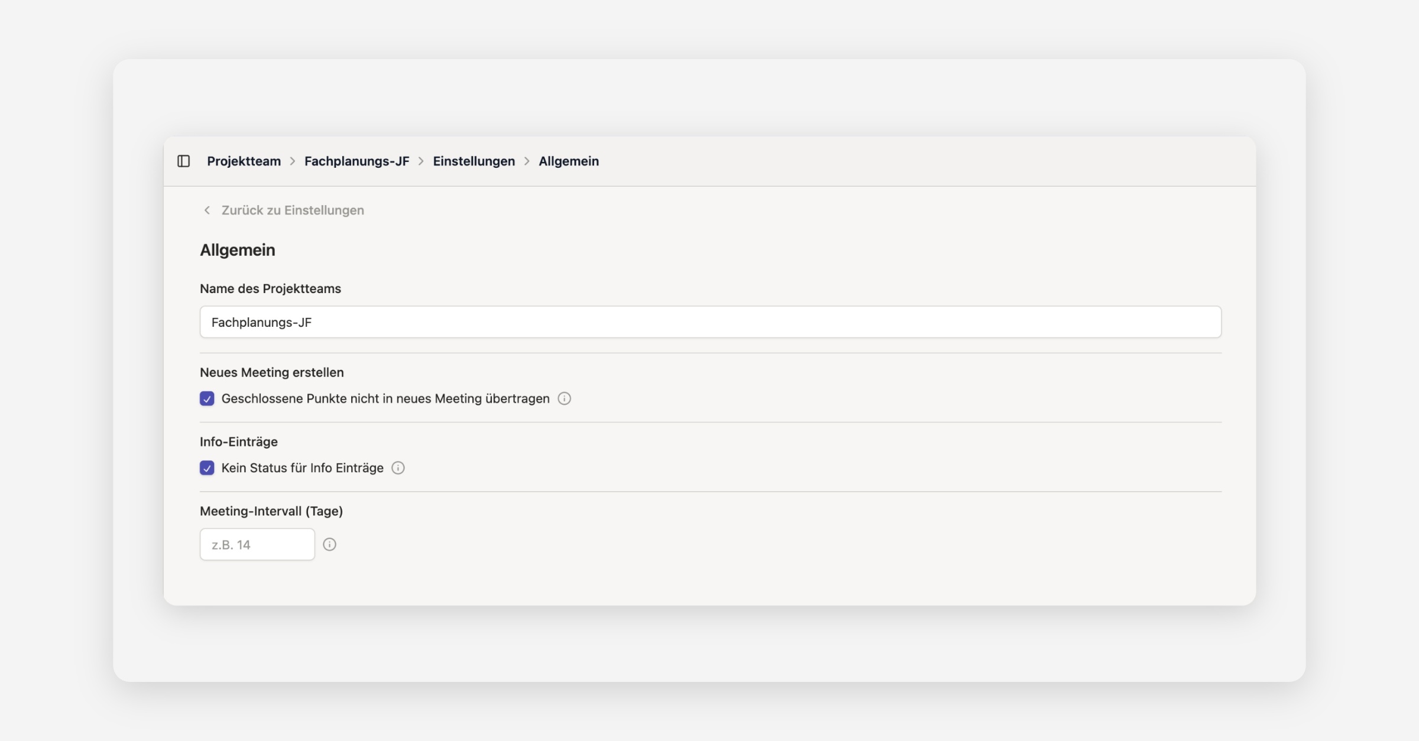Show info icon next to Meeting-Intervall field
1419x741 pixels.
[x=329, y=544]
